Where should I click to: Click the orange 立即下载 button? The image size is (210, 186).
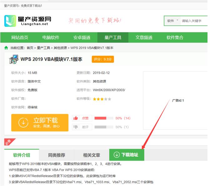pyautogui.click(x=40, y=123)
